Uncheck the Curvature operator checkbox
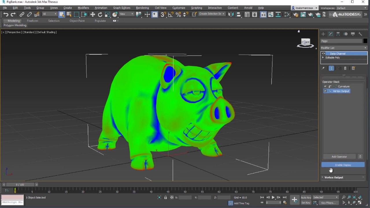 325,86
